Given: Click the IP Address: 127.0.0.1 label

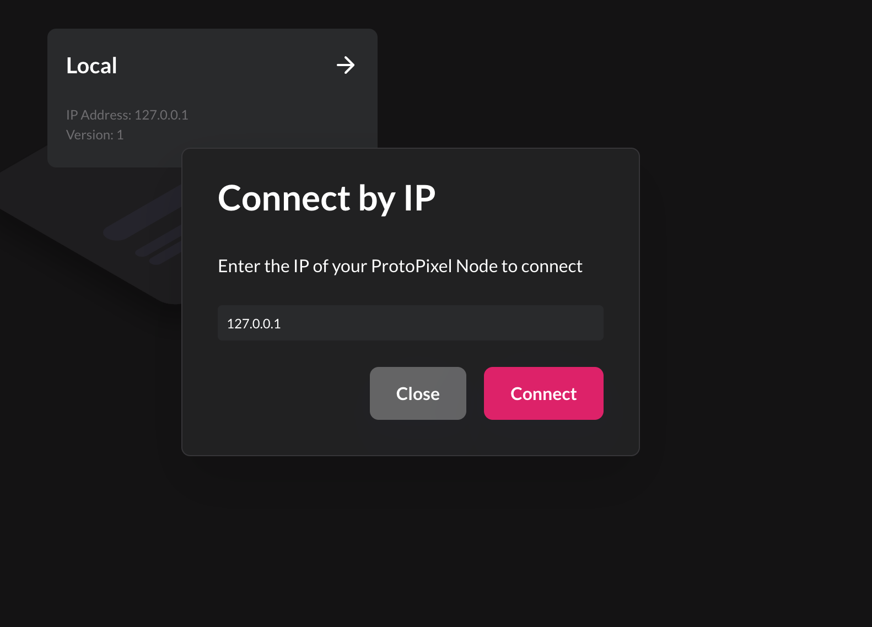Looking at the screenshot, I should pyautogui.click(x=127, y=115).
